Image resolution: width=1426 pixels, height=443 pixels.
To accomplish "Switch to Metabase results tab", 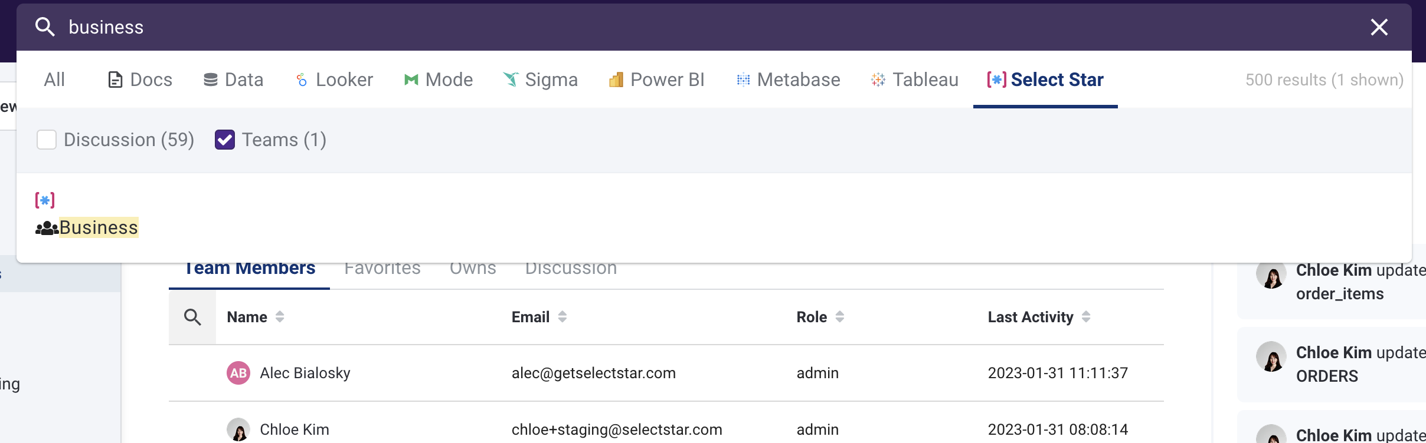I will click(x=788, y=80).
